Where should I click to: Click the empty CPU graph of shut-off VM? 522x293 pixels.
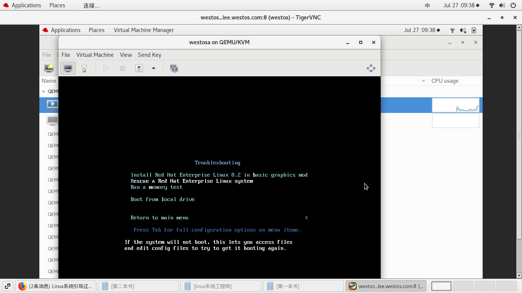coord(456,121)
